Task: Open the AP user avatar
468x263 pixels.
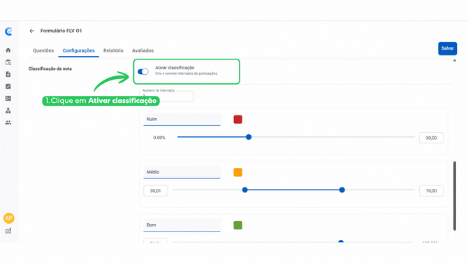Action: (8, 218)
